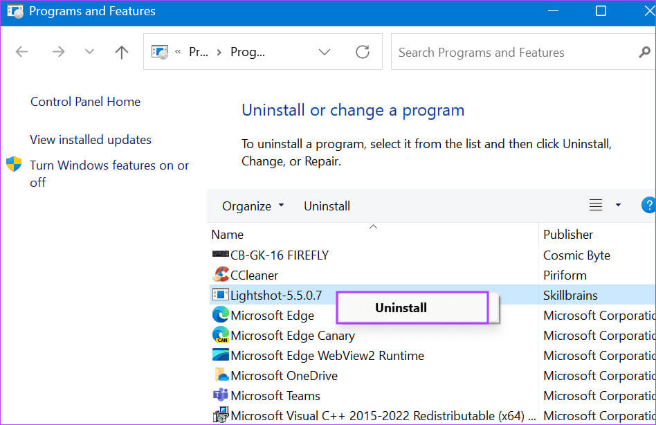Click the CB-GK-16 FIREFLY keyboard icon

click(x=221, y=254)
